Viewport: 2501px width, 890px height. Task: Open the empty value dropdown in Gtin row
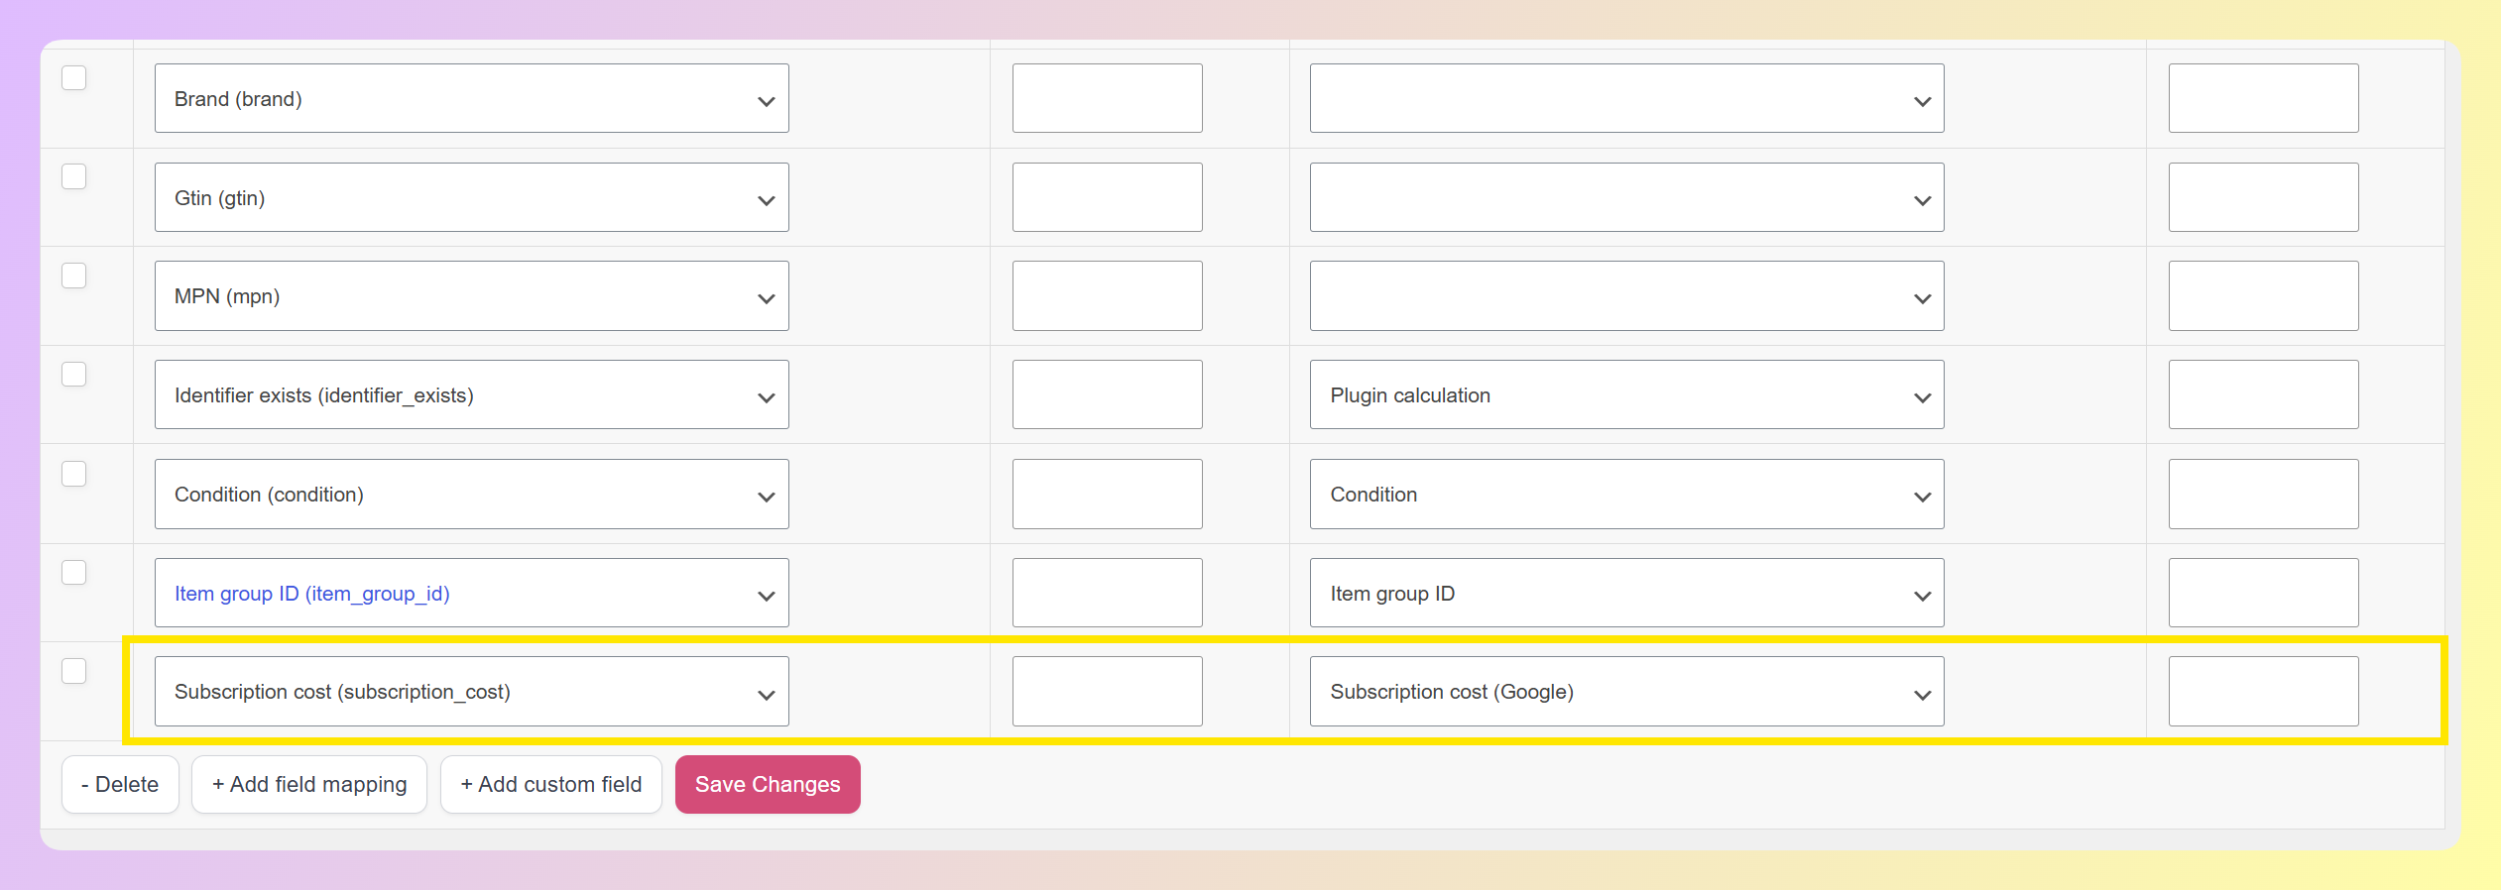1626,197
